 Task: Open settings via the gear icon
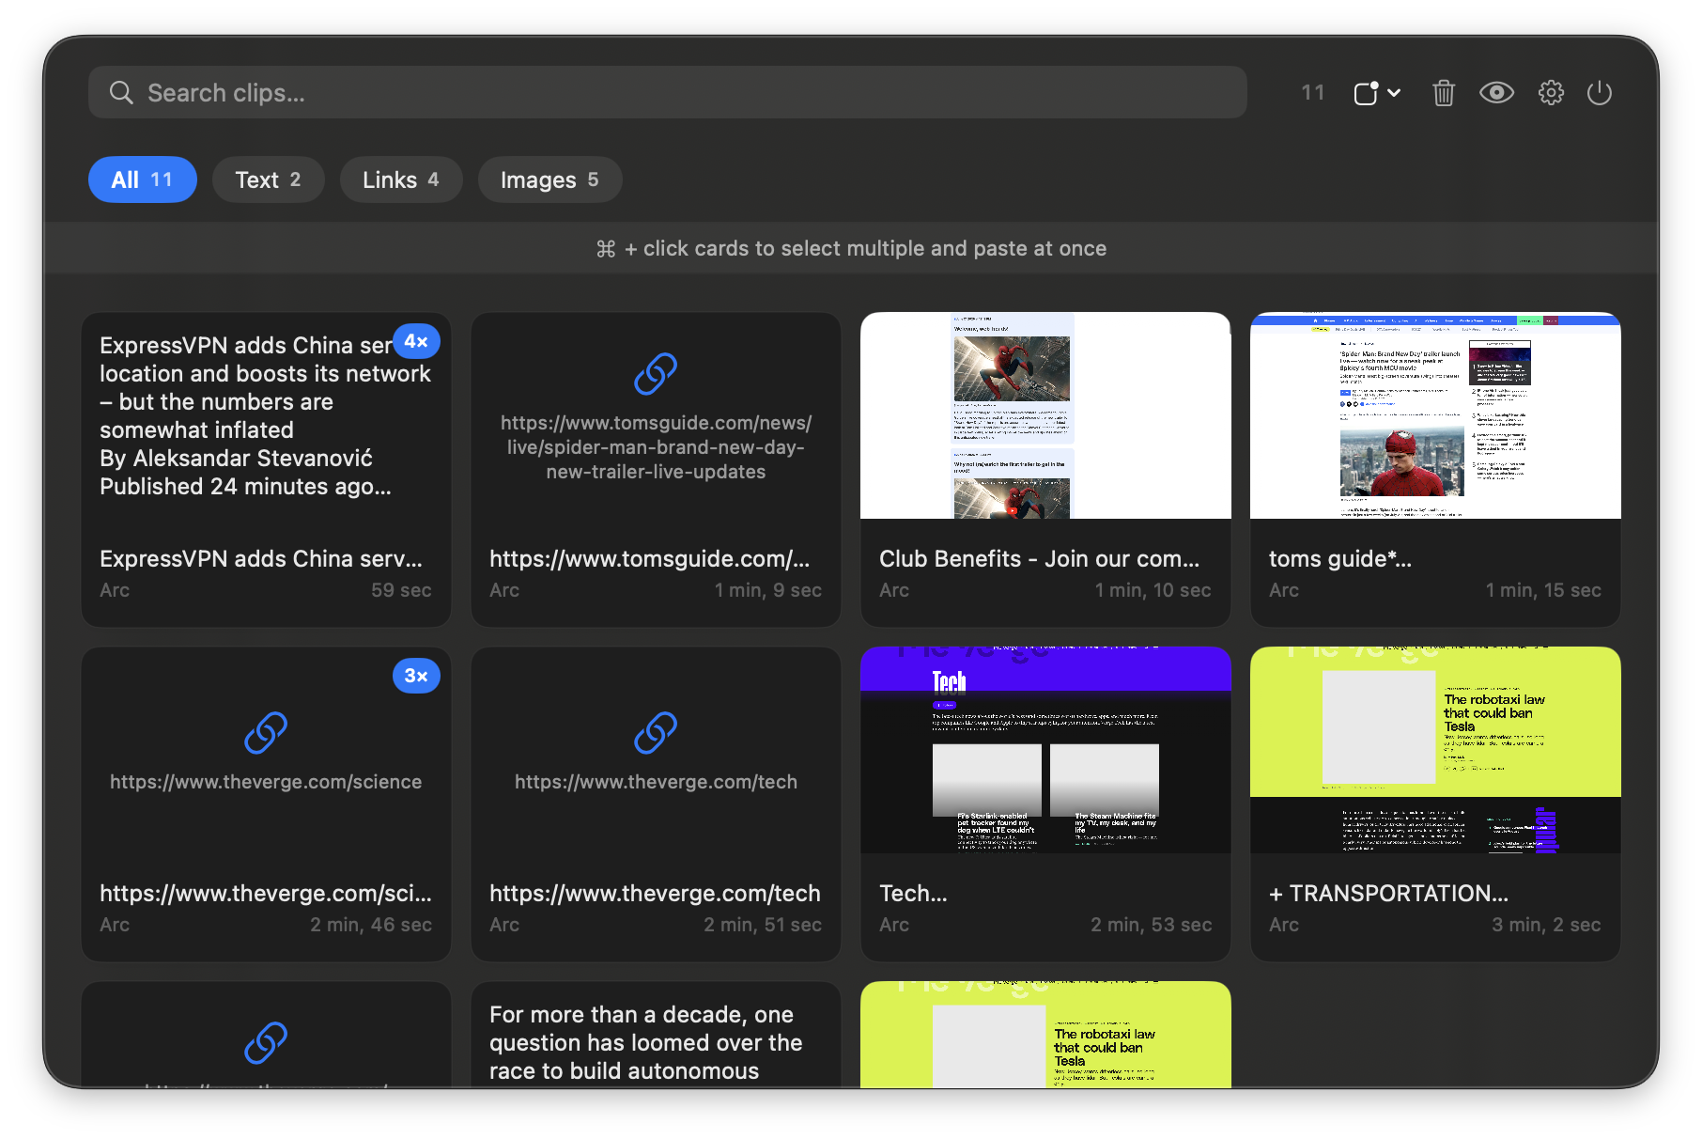pyautogui.click(x=1551, y=93)
